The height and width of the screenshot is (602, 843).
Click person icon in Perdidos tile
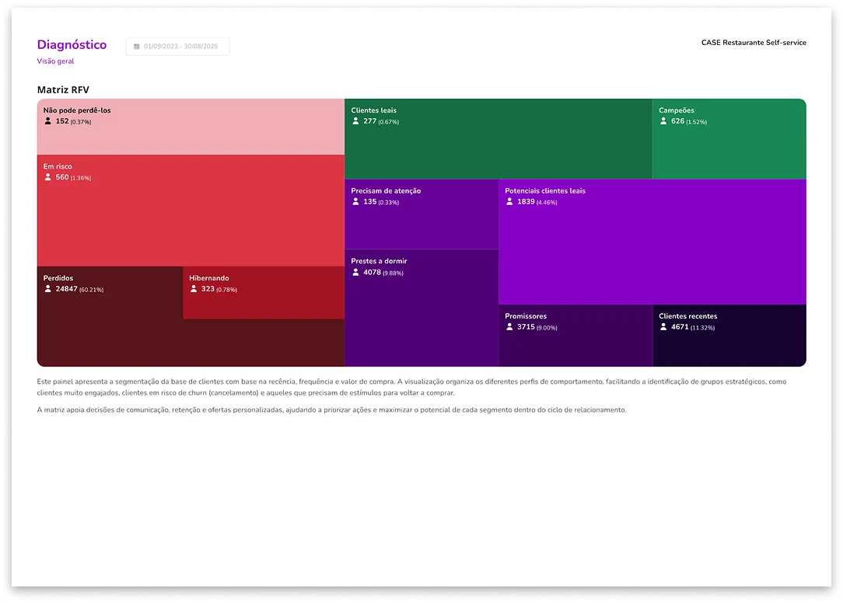point(47,289)
